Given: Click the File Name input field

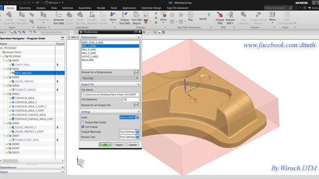Looking at the screenshot, I should (x=110, y=94).
